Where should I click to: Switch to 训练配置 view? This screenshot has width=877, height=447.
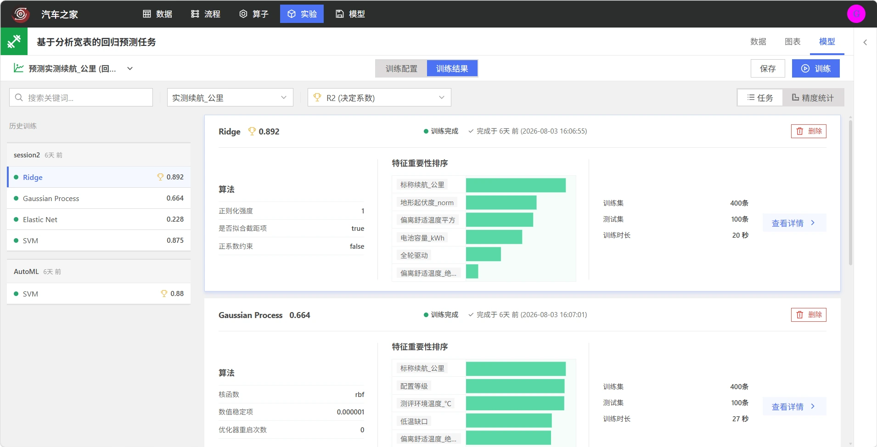(x=401, y=68)
